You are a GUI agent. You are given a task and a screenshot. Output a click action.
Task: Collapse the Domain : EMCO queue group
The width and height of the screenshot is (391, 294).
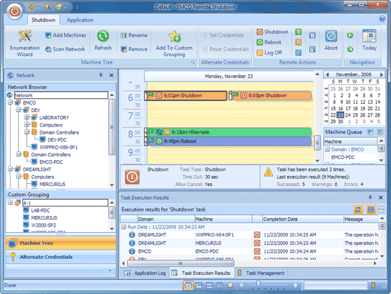(x=327, y=149)
